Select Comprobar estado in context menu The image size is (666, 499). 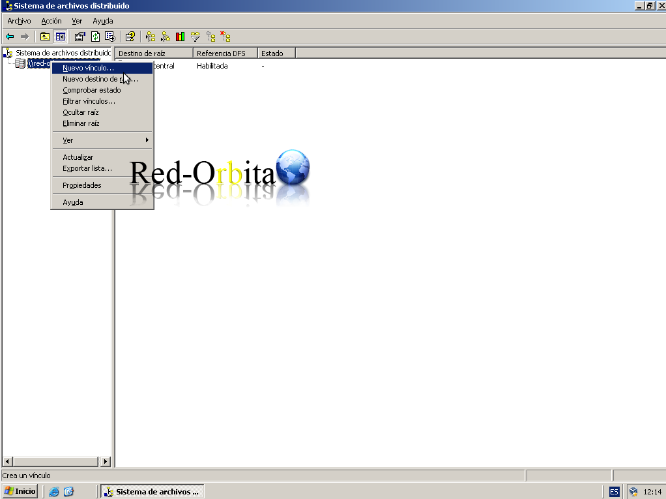click(102, 90)
